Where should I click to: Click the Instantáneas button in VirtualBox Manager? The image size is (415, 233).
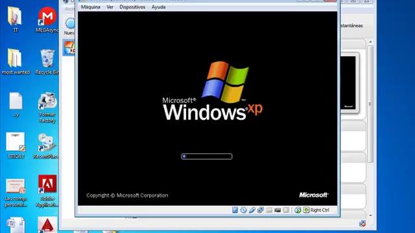(351, 26)
